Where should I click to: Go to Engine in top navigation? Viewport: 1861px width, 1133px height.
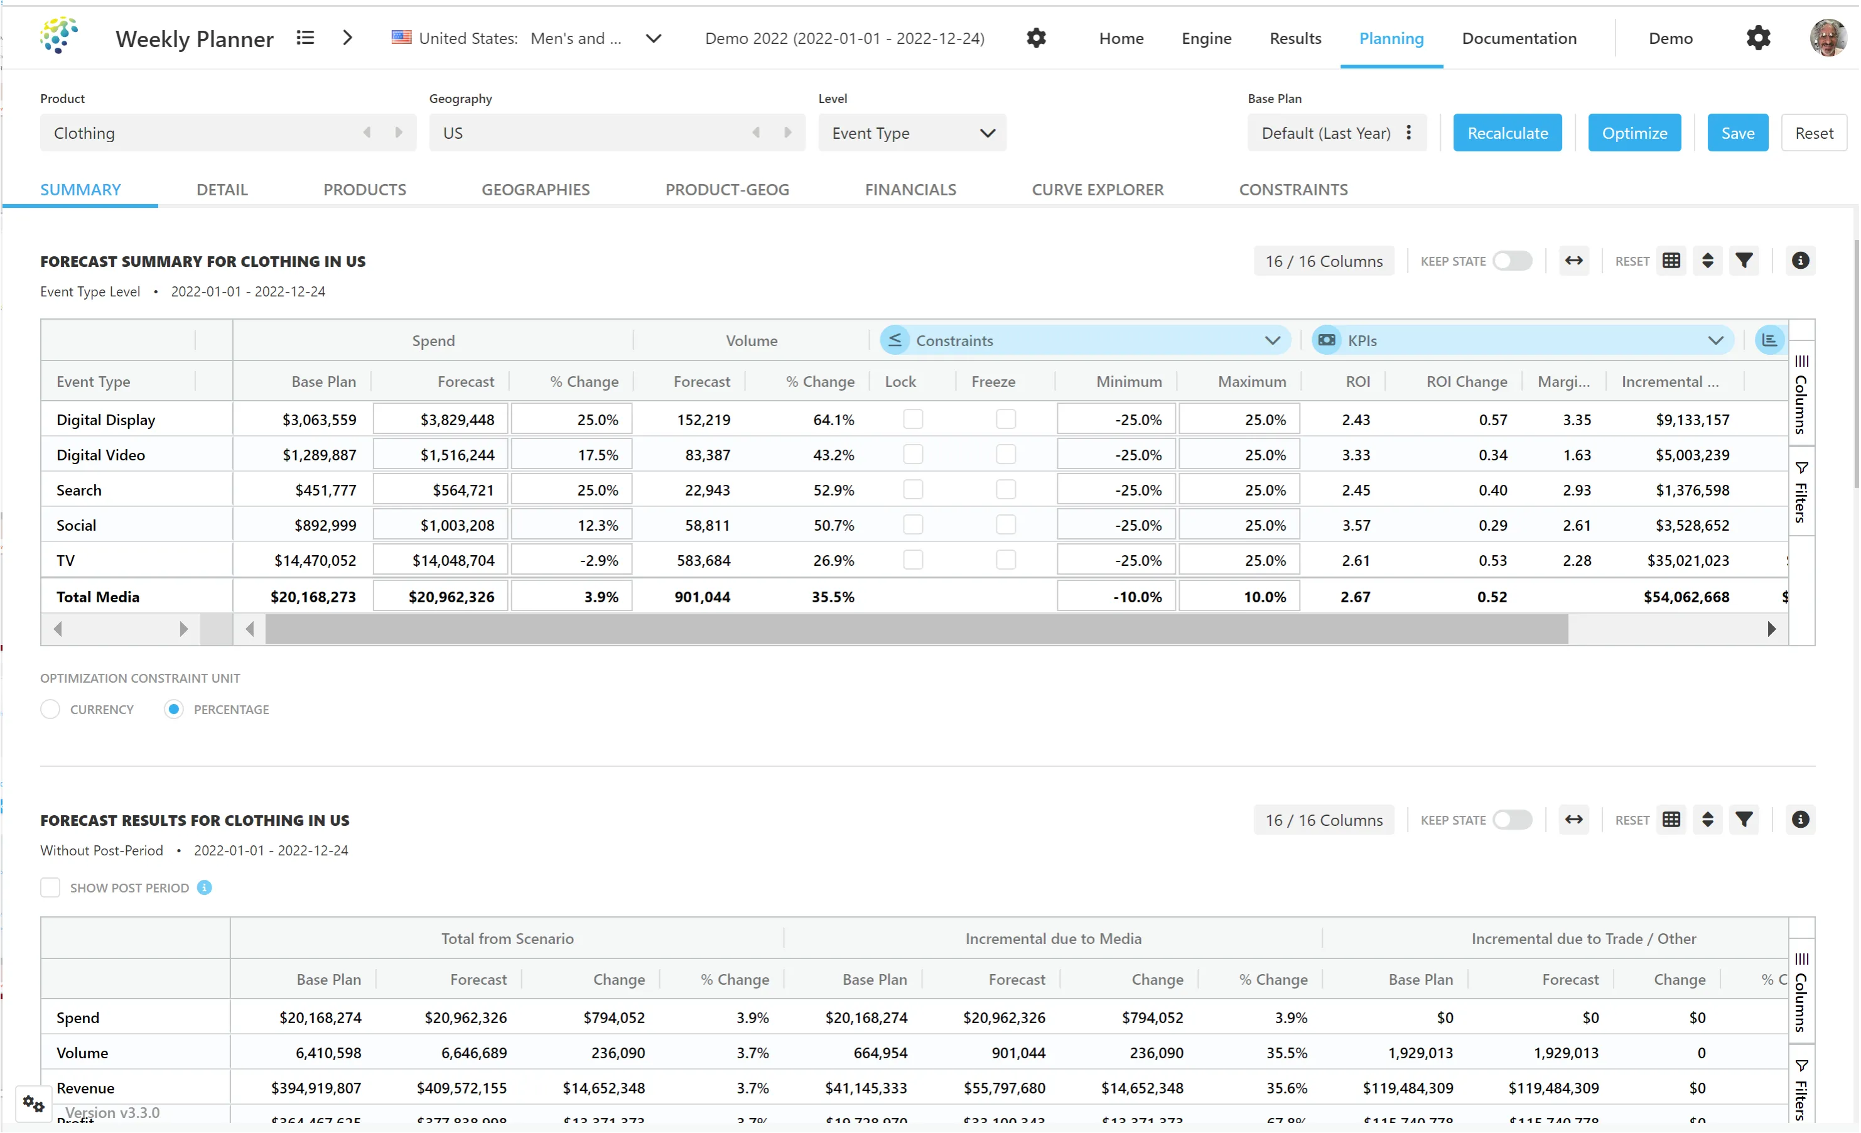1206,38
